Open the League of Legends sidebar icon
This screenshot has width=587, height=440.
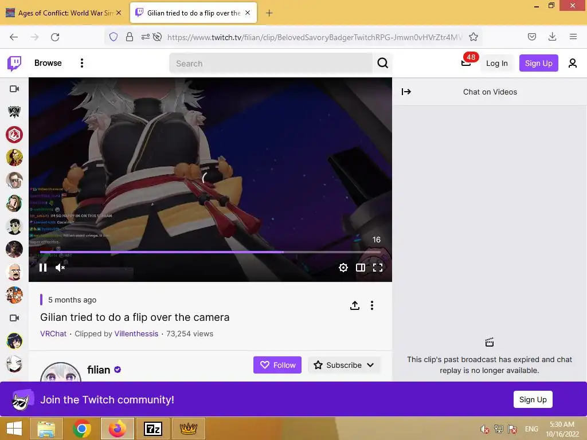[x=14, y=112]
